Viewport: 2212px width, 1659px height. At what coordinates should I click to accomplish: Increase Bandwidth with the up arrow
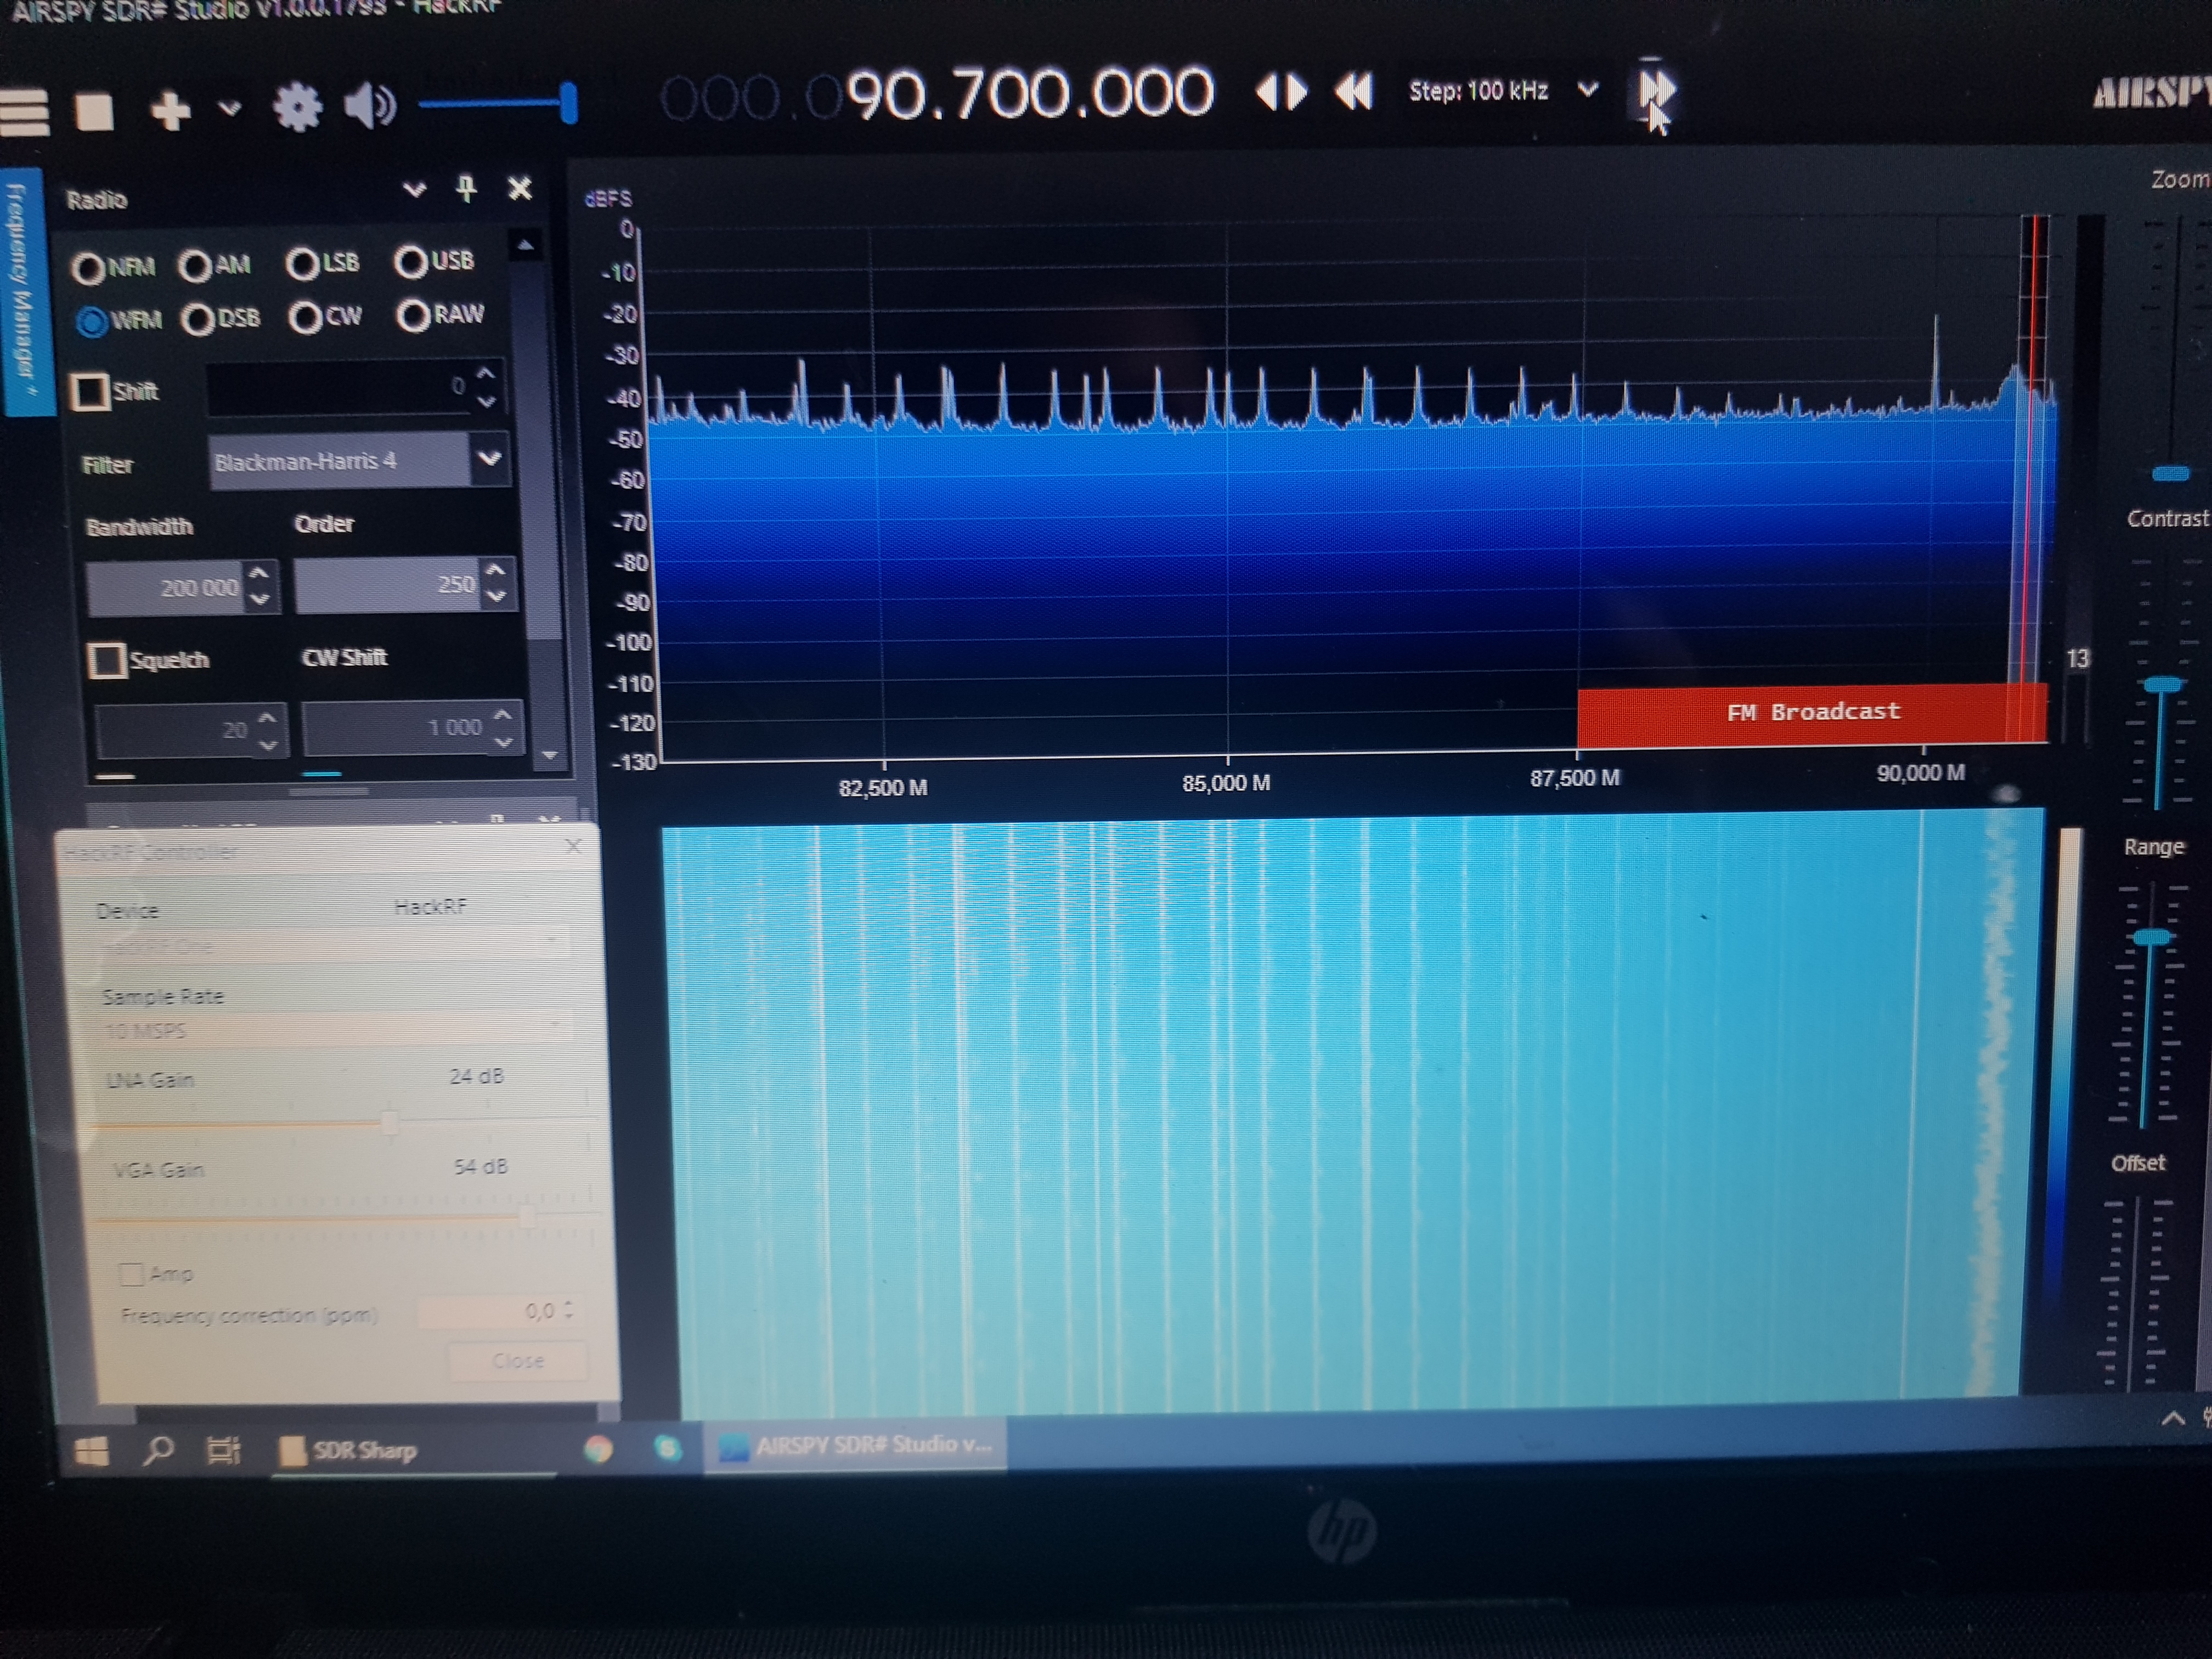pos(260,574)
